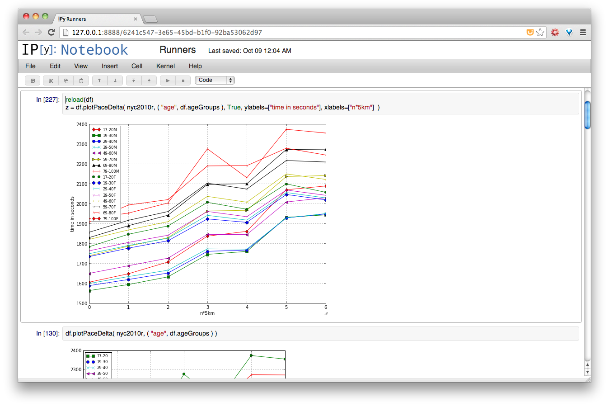Viewport: 609px width, 407px height.
Task: Open the File menu
Action: [30, 66]
